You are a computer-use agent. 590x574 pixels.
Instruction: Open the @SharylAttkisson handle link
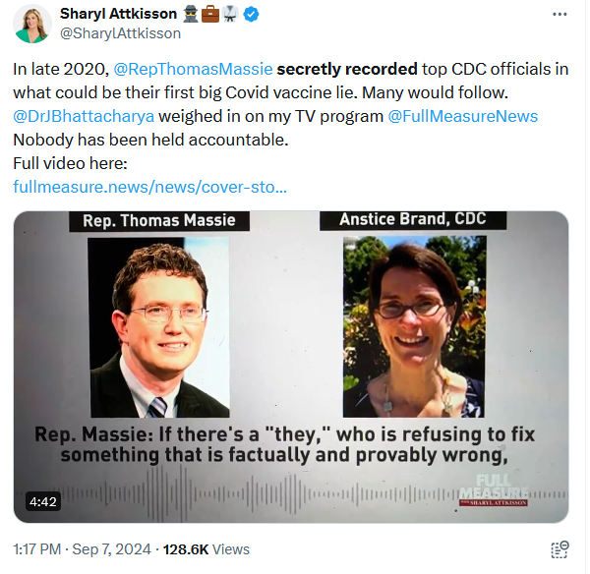click(x=120, y=33)
